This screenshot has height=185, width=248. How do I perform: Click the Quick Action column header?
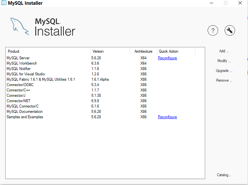176,52
